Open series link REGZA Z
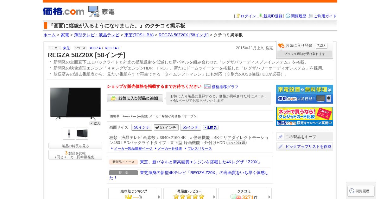 click(112, 48)
